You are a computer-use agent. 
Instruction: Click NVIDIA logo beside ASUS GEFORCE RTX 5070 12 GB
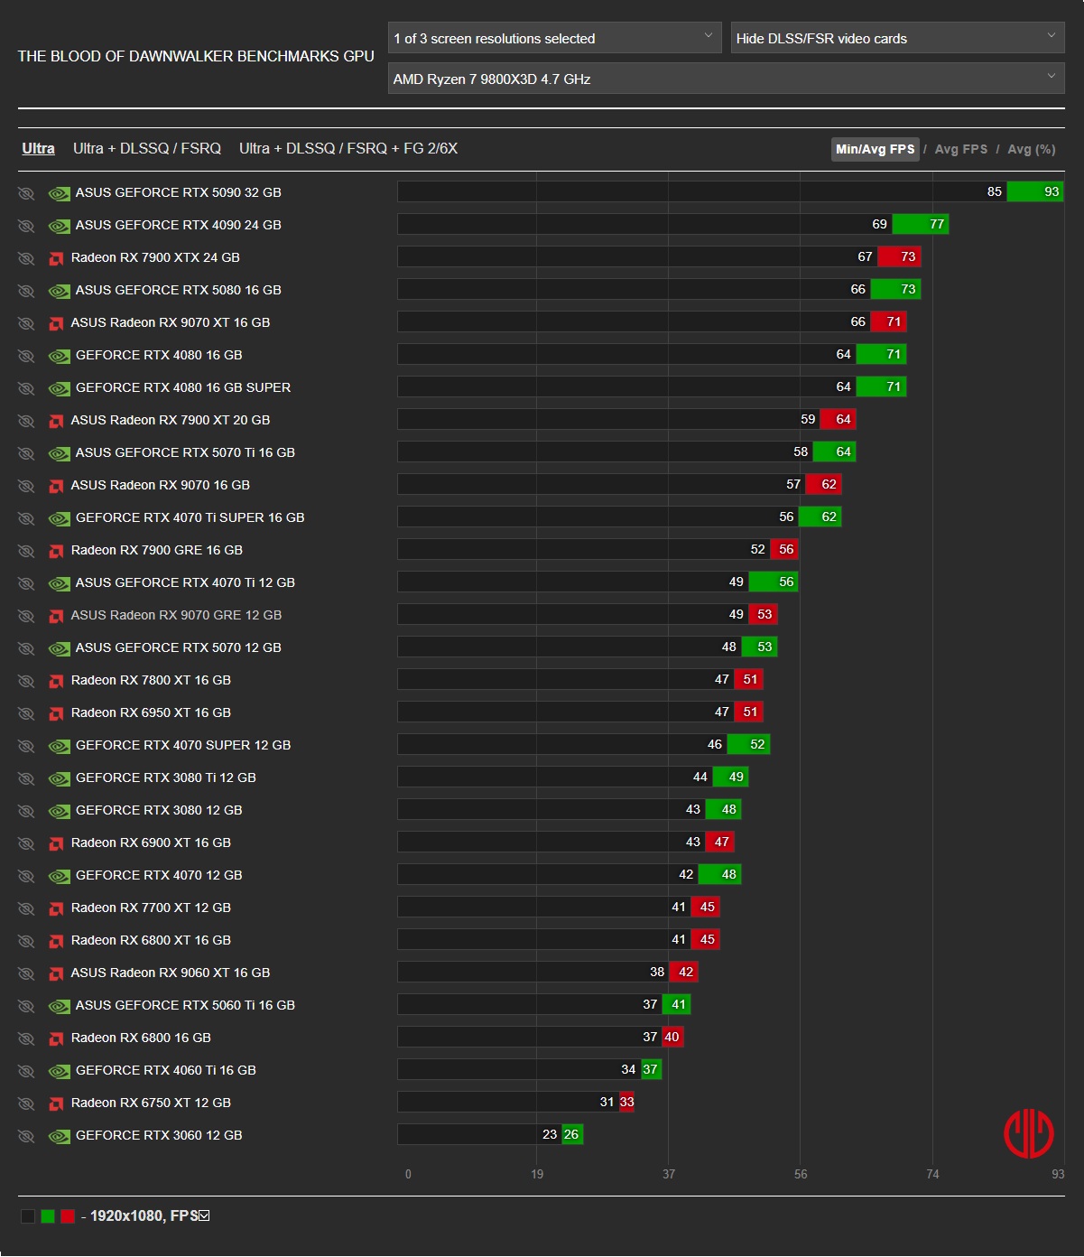point(60,648)
